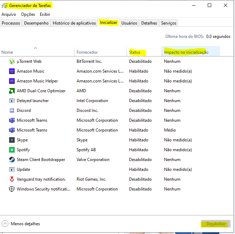Screen dimensions: 235x234
Task: Open the Arquivo menu
Action: pyautogui.click(x=9, y=14)
